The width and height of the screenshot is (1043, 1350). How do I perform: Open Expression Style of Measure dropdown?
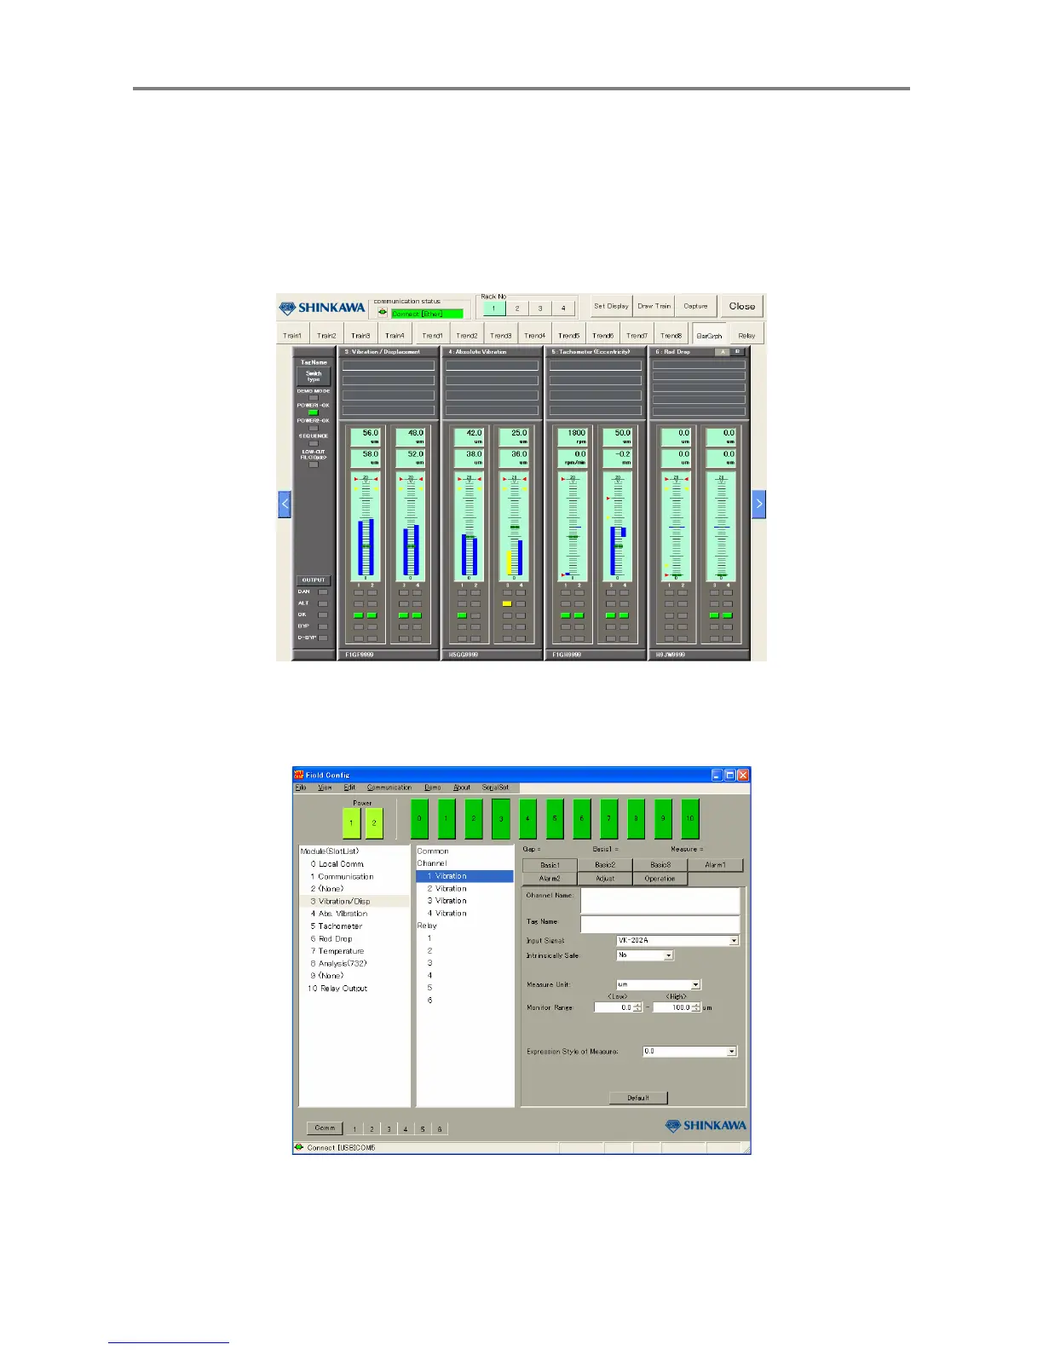pos(731,1052)
